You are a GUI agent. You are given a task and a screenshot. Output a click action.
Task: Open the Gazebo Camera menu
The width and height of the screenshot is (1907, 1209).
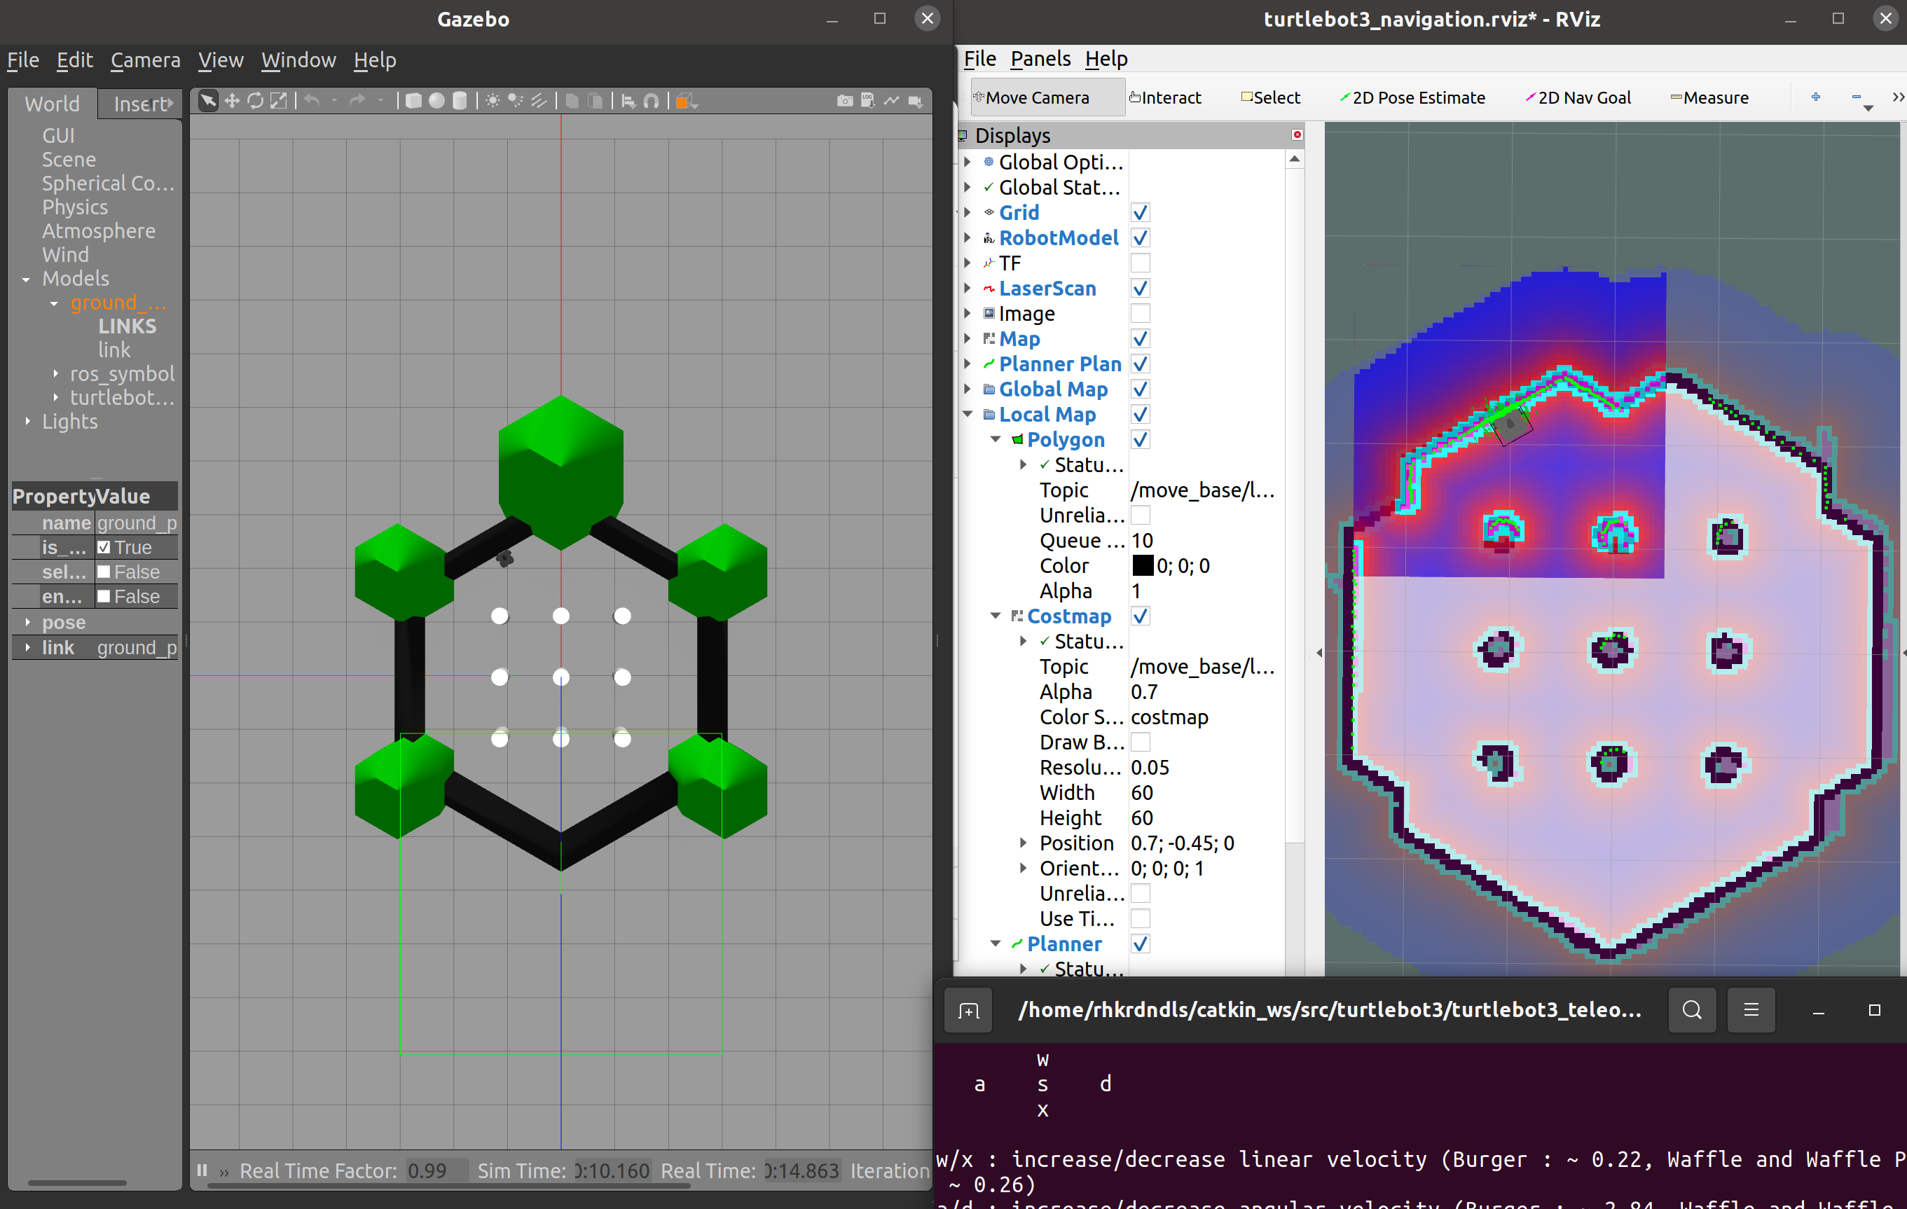coord(146,60)
